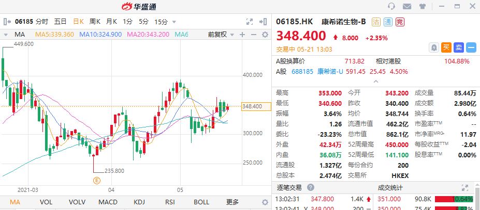Viewport: 480px width, 210px height.
Task: Click the 逐笔交易 header
Action: pyautogui.click(x=289, y=187)
